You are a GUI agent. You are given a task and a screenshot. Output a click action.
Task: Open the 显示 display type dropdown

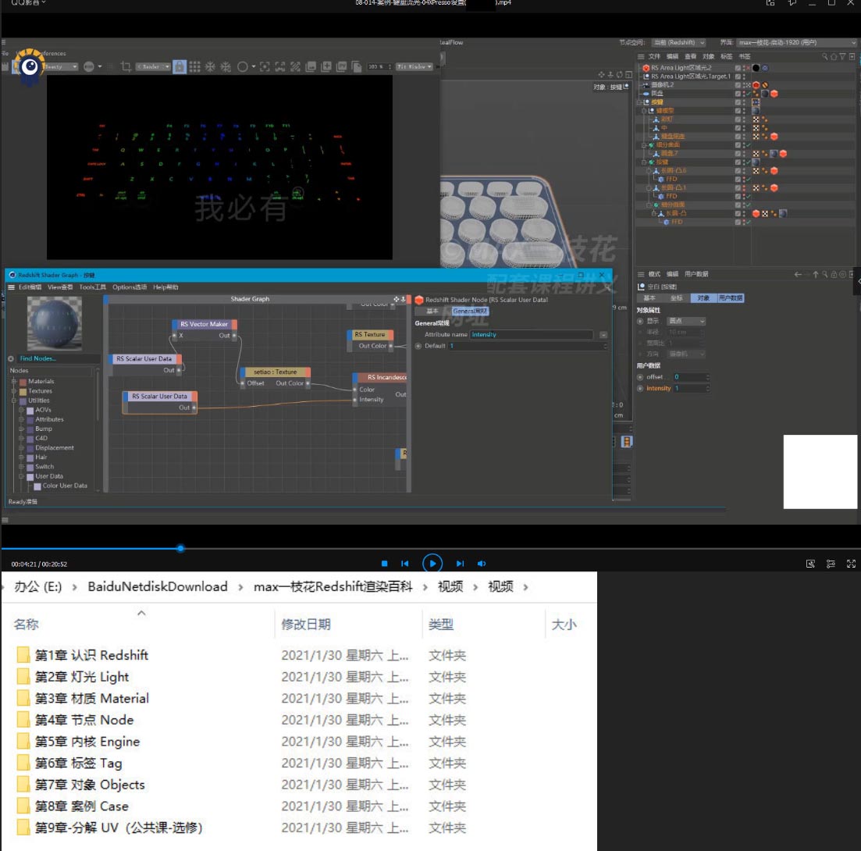tap(686, 321)
